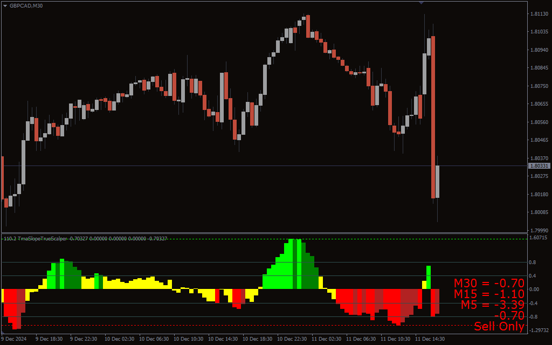
Task: Click the 10 Dec 22:30 time axis label
Action: pyautogui.click(x=292, y=339)
